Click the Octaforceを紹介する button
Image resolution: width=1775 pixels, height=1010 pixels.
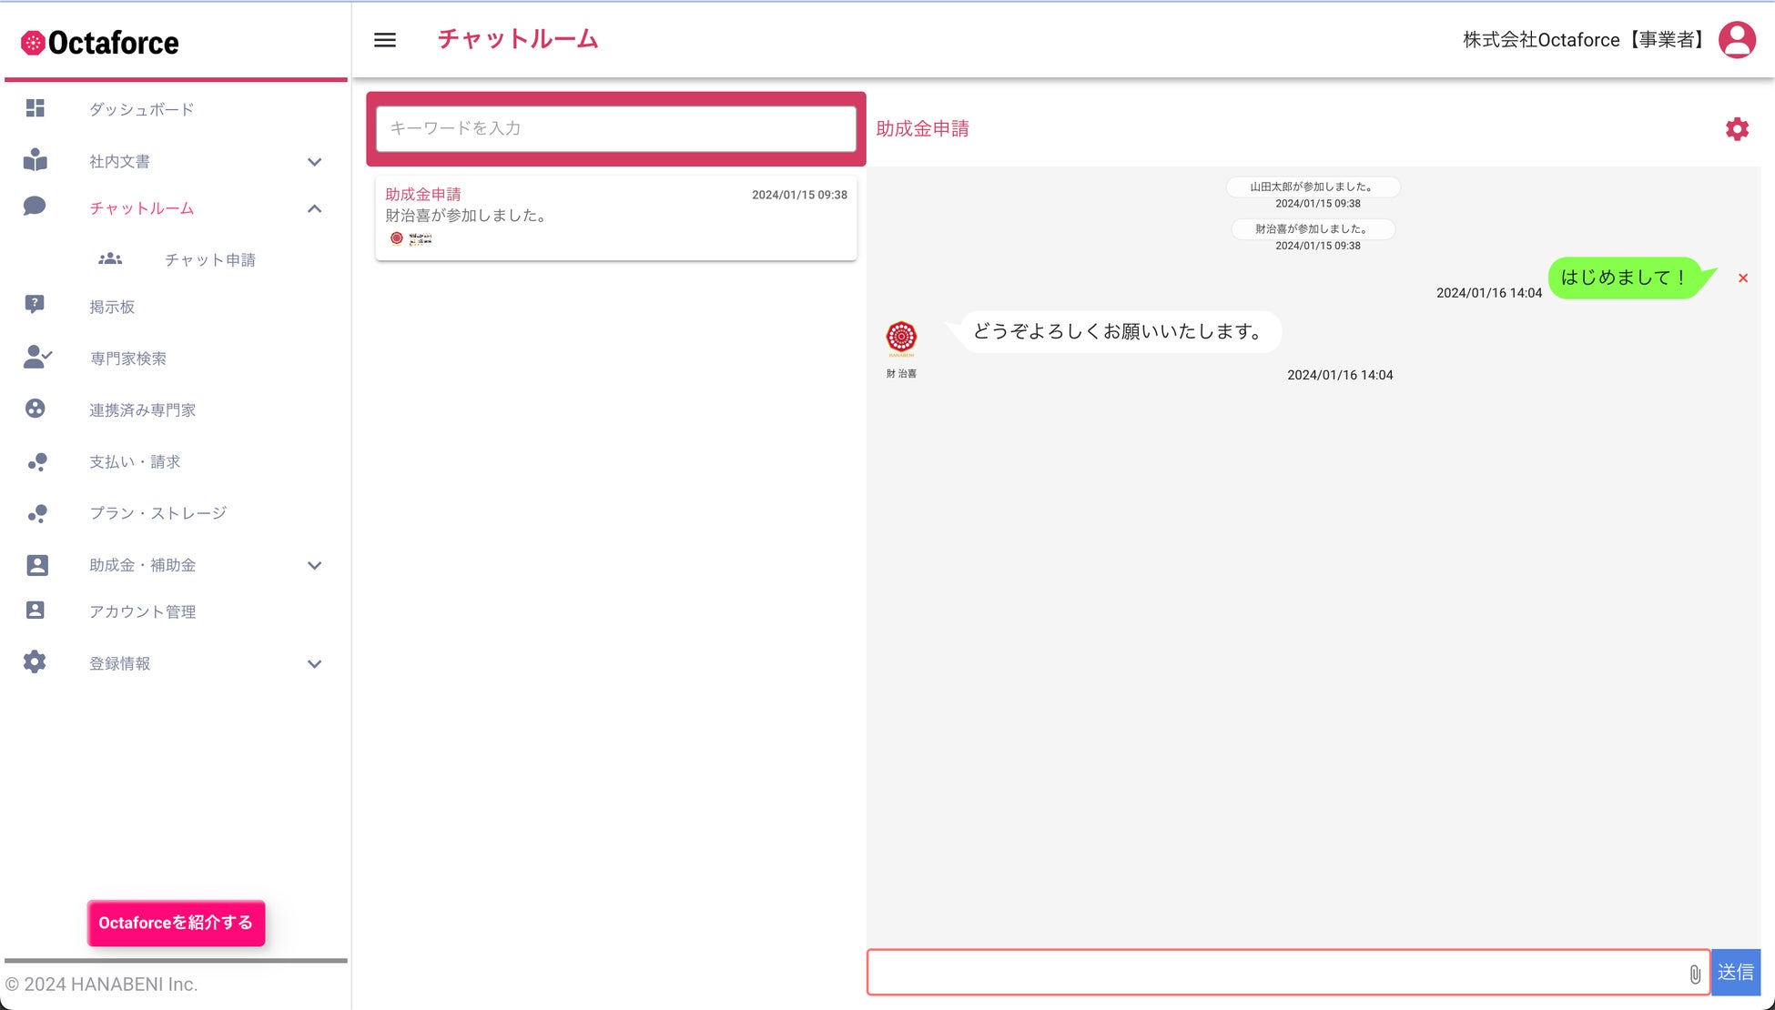pyautogui.click(x=176, y=923)
